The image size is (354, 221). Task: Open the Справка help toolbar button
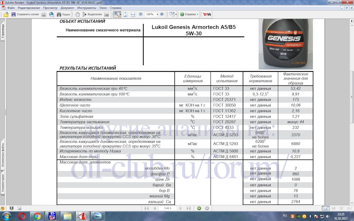188,14
